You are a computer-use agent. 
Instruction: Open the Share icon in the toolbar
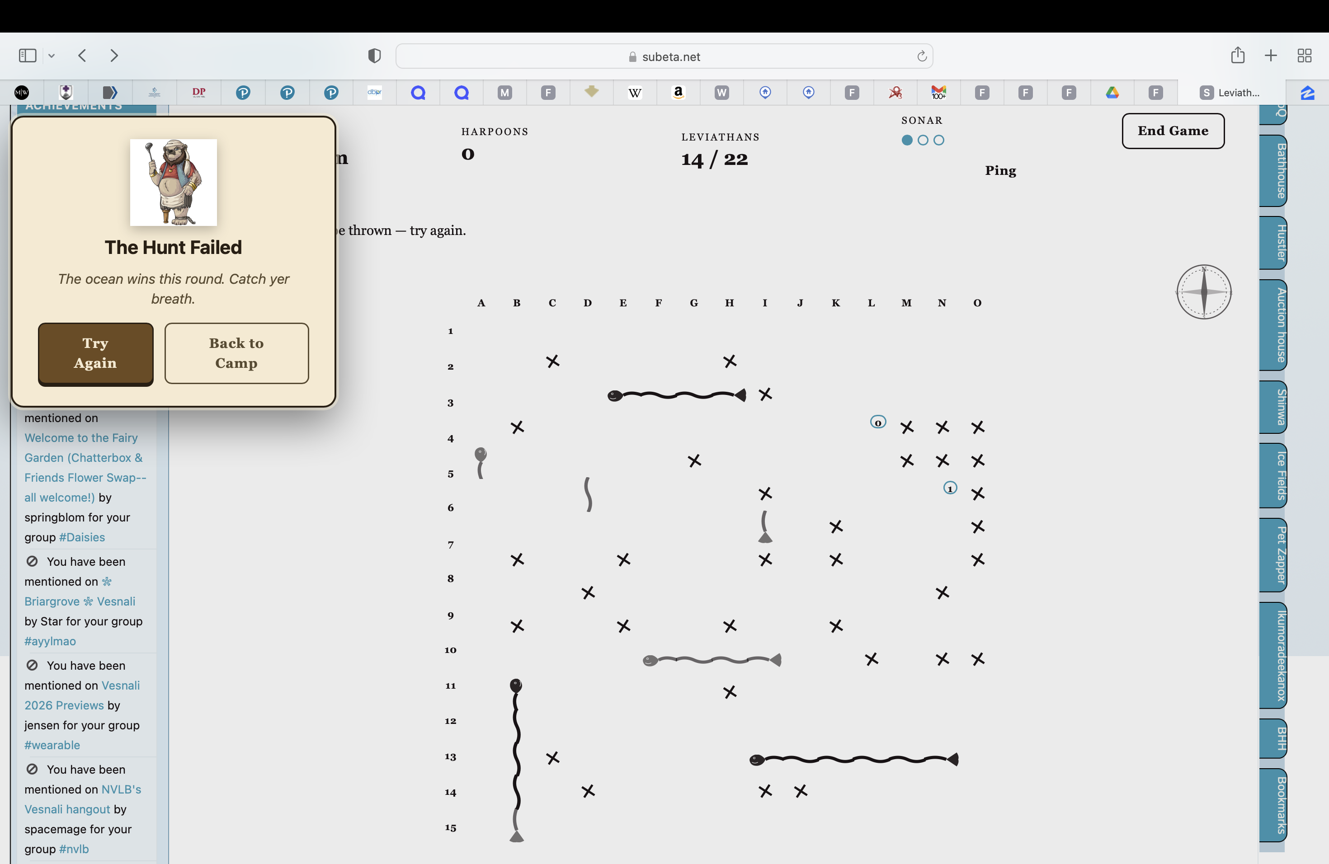click(x=1237, y=55)
